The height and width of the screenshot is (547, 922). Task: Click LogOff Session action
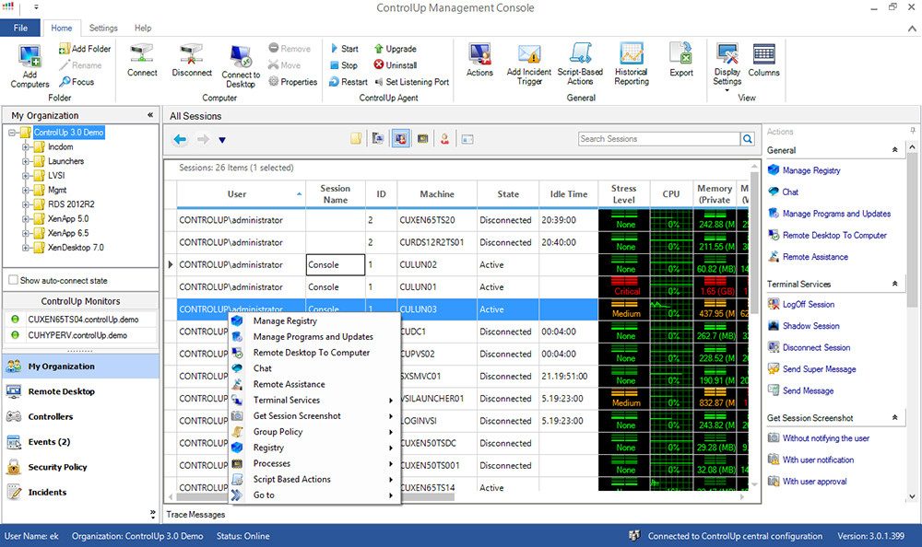[808, 304]
